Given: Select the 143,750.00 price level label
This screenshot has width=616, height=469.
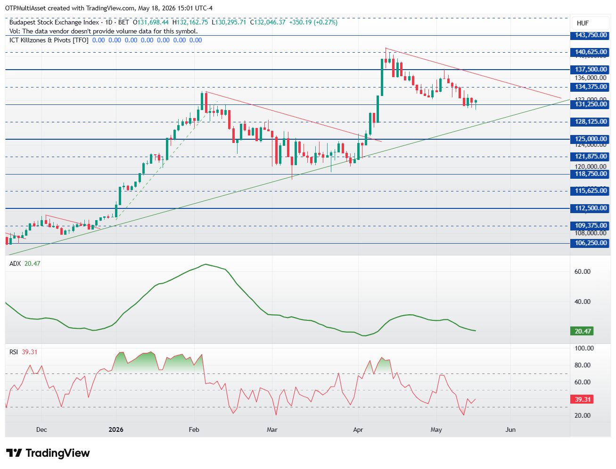Looking at the screenshot, I should 591,35.
